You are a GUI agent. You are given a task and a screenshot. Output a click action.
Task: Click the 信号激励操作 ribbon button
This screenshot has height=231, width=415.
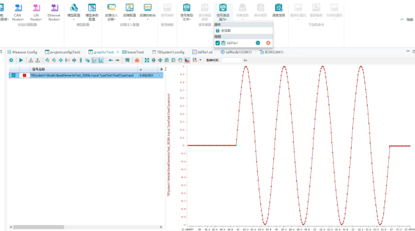223,12
